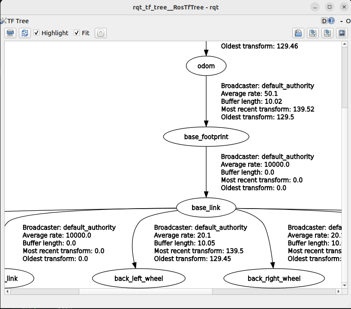Open the plugin help question mark icon
The width and height of the screenshot is (351, 309).
coord(331,21)
